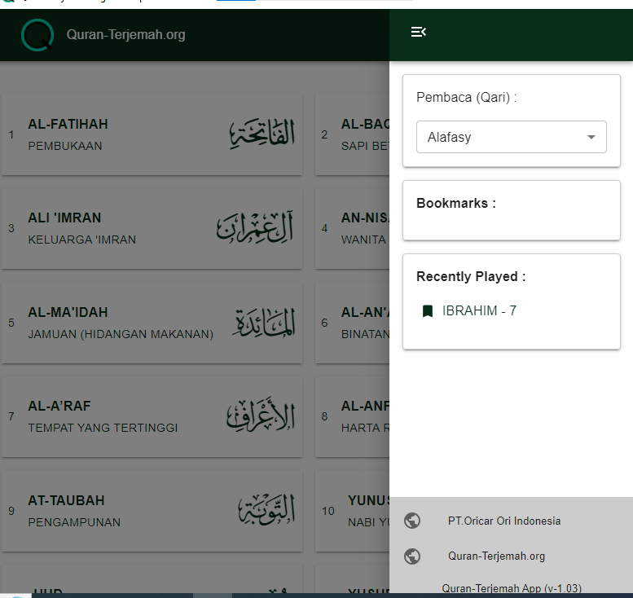Open surah number 4 AN-NISA card
This screenshot has width=633, height=598.
pos(352,229)
